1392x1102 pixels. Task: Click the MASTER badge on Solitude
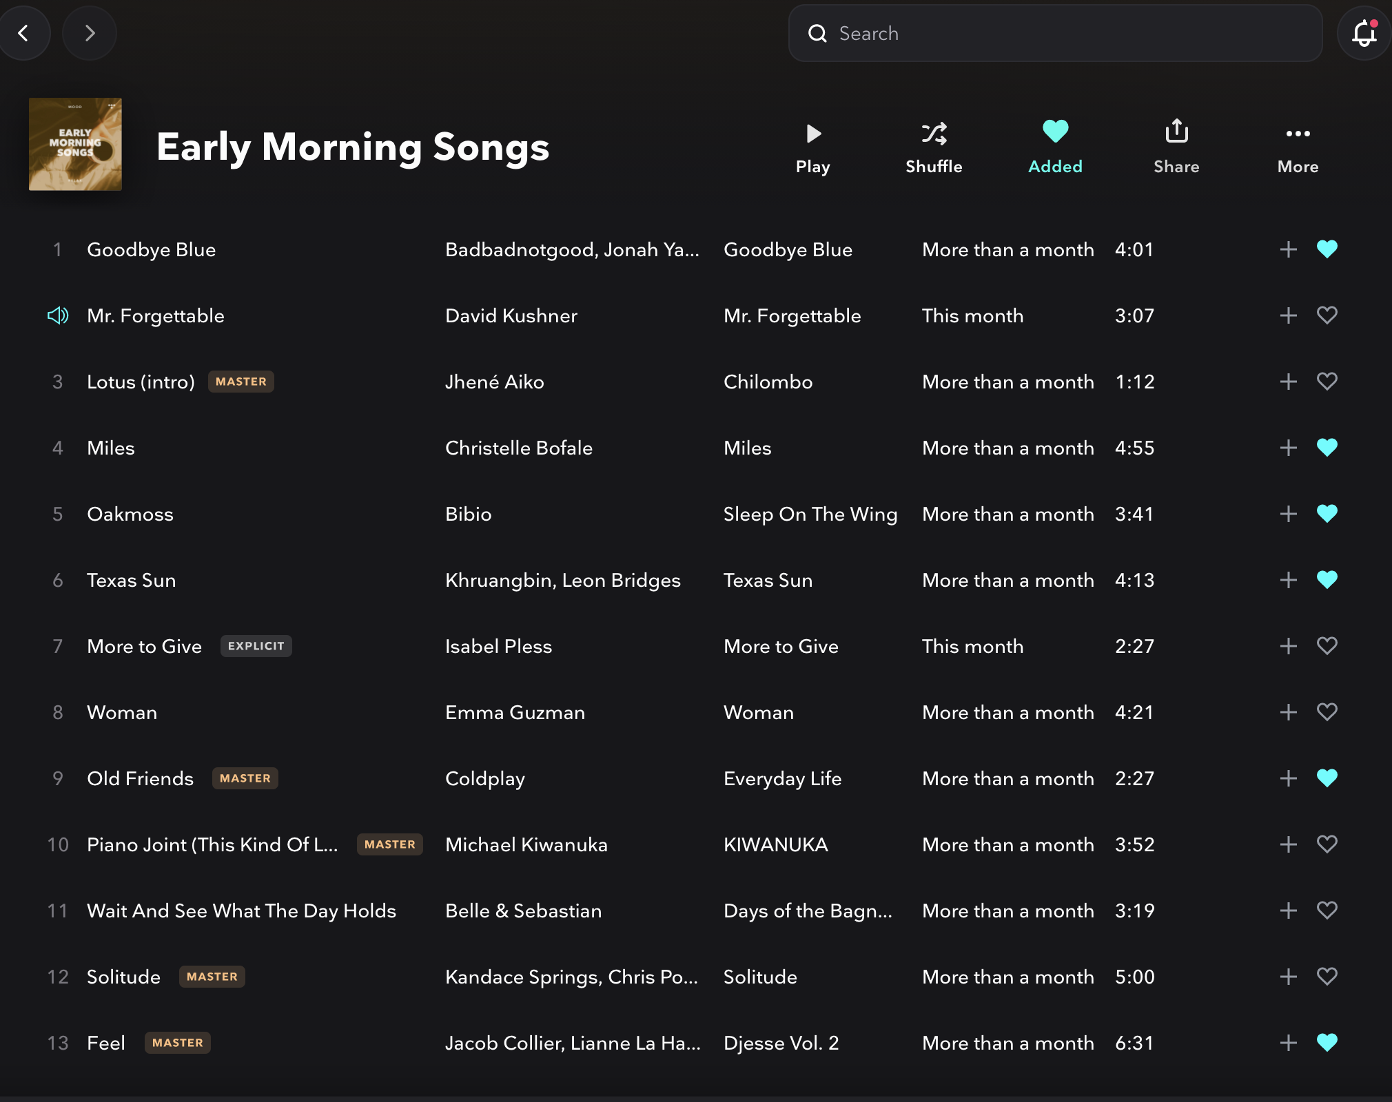(212, 977)
